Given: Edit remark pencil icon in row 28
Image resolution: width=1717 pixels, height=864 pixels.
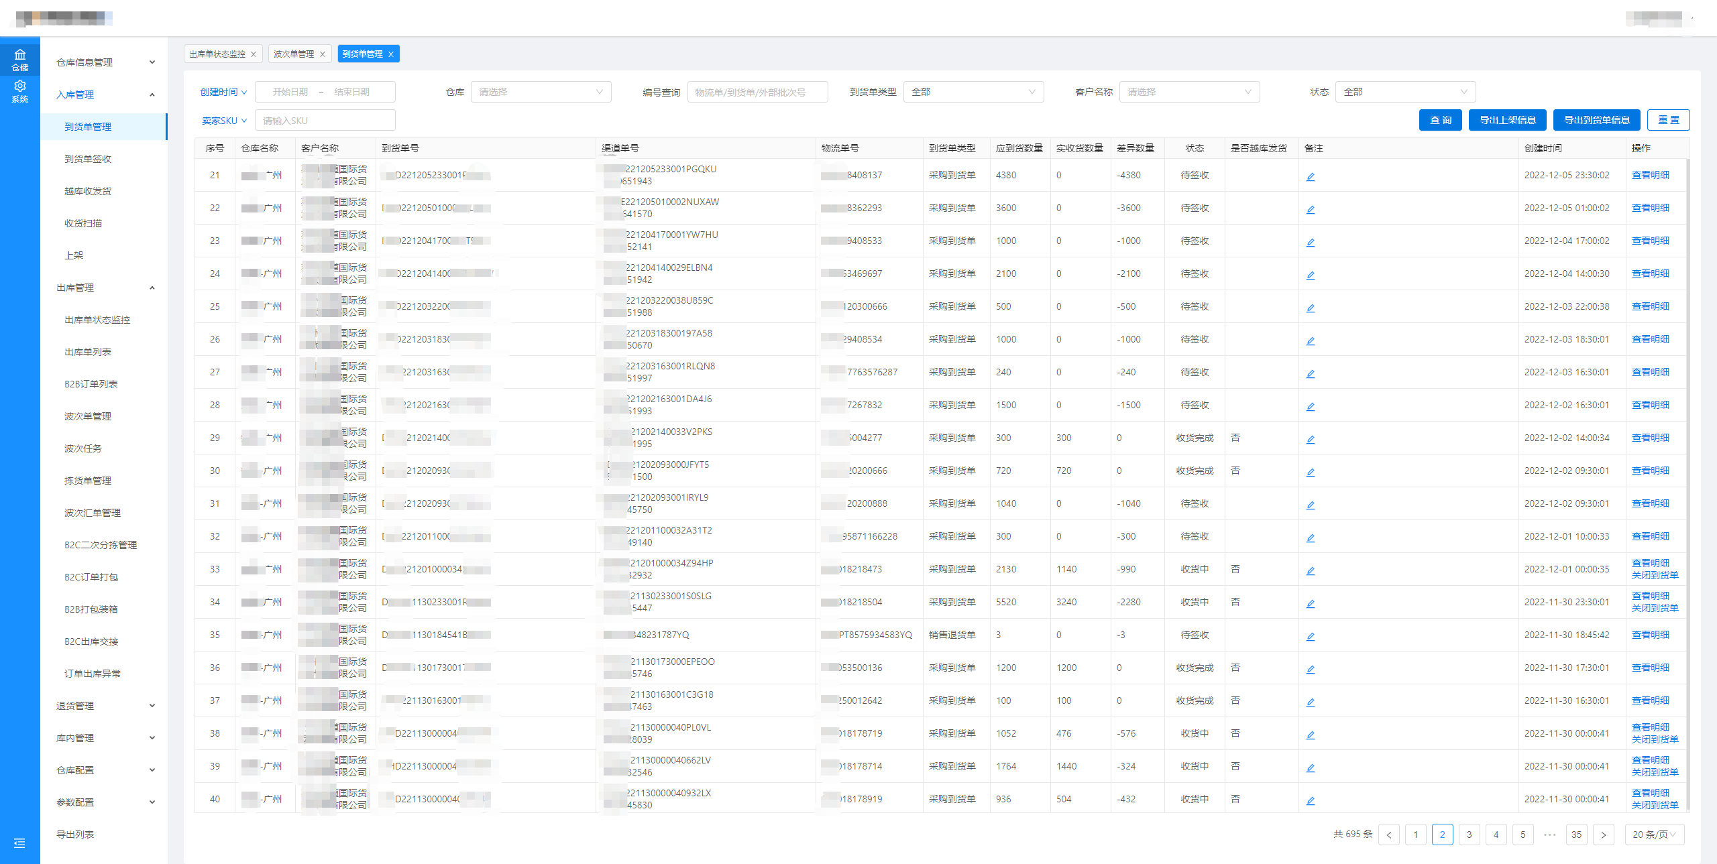Looking at the screenshot, I should click(x=1311, y=406).
